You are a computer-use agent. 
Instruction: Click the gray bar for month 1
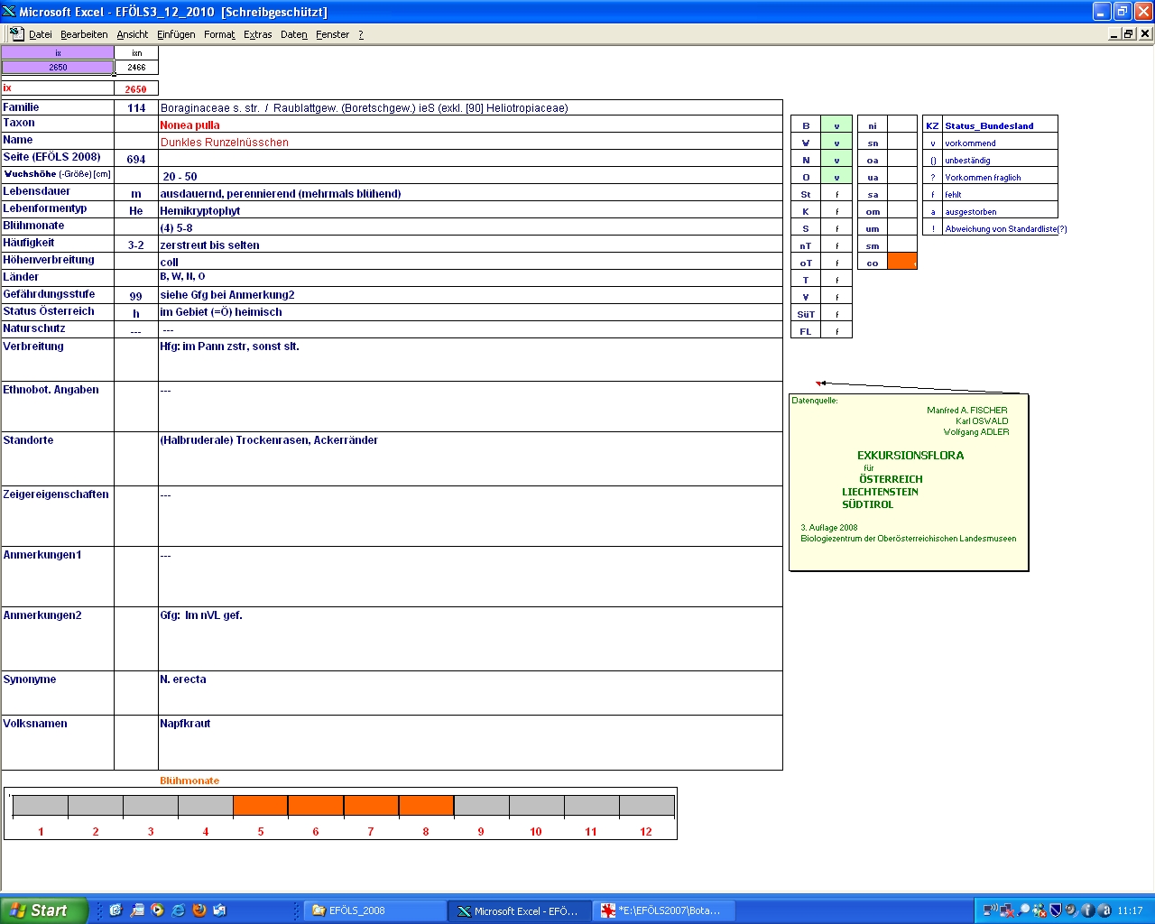pos(41,806)
